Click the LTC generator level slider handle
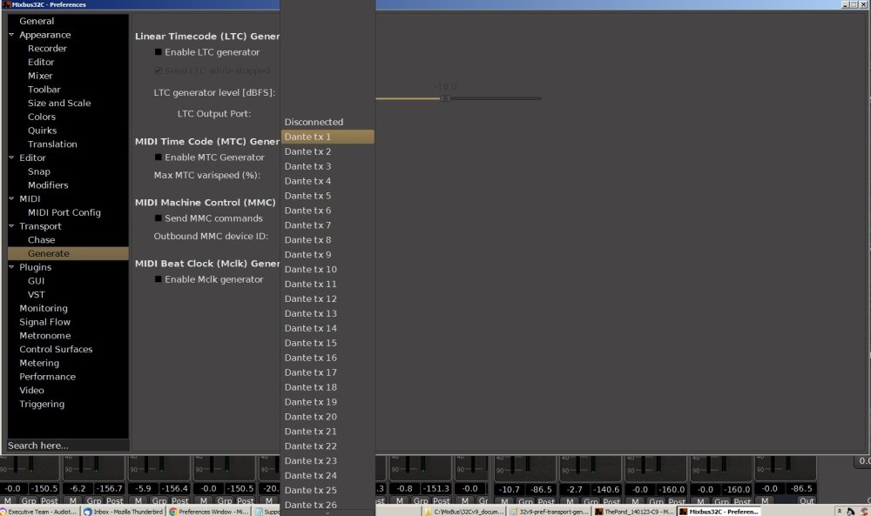 445,98
